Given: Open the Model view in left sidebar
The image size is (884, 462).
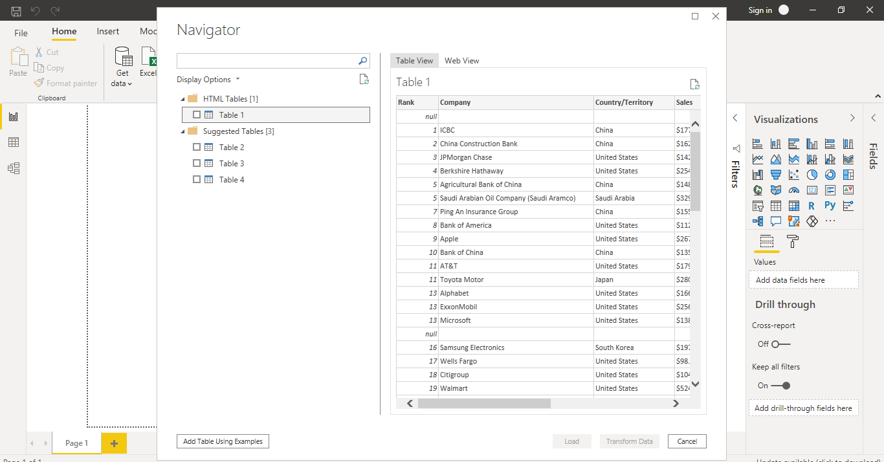Looking at the screenshot, I should point(13,168).
